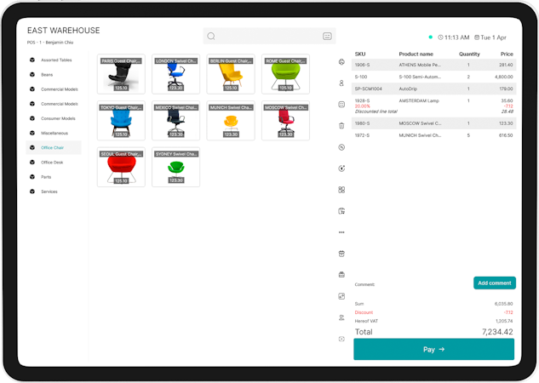Click the green online status dot
Image resolution: width=539 pixels, height=383 pixels.
[430, 37]
